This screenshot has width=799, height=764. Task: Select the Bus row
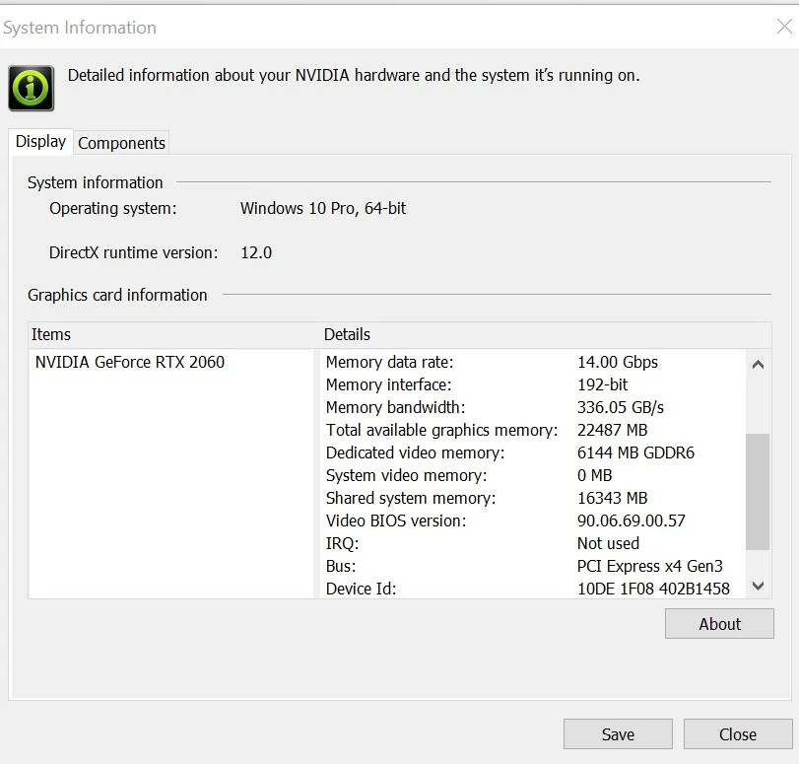click(532, 566)
